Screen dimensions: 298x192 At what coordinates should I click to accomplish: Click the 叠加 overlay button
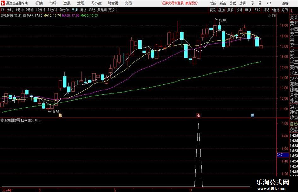coord(221,10)
